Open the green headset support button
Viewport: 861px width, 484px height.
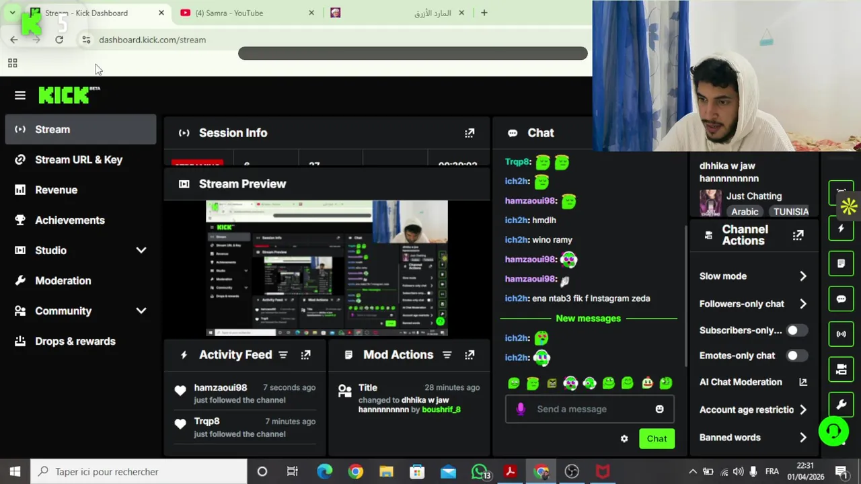833,431
